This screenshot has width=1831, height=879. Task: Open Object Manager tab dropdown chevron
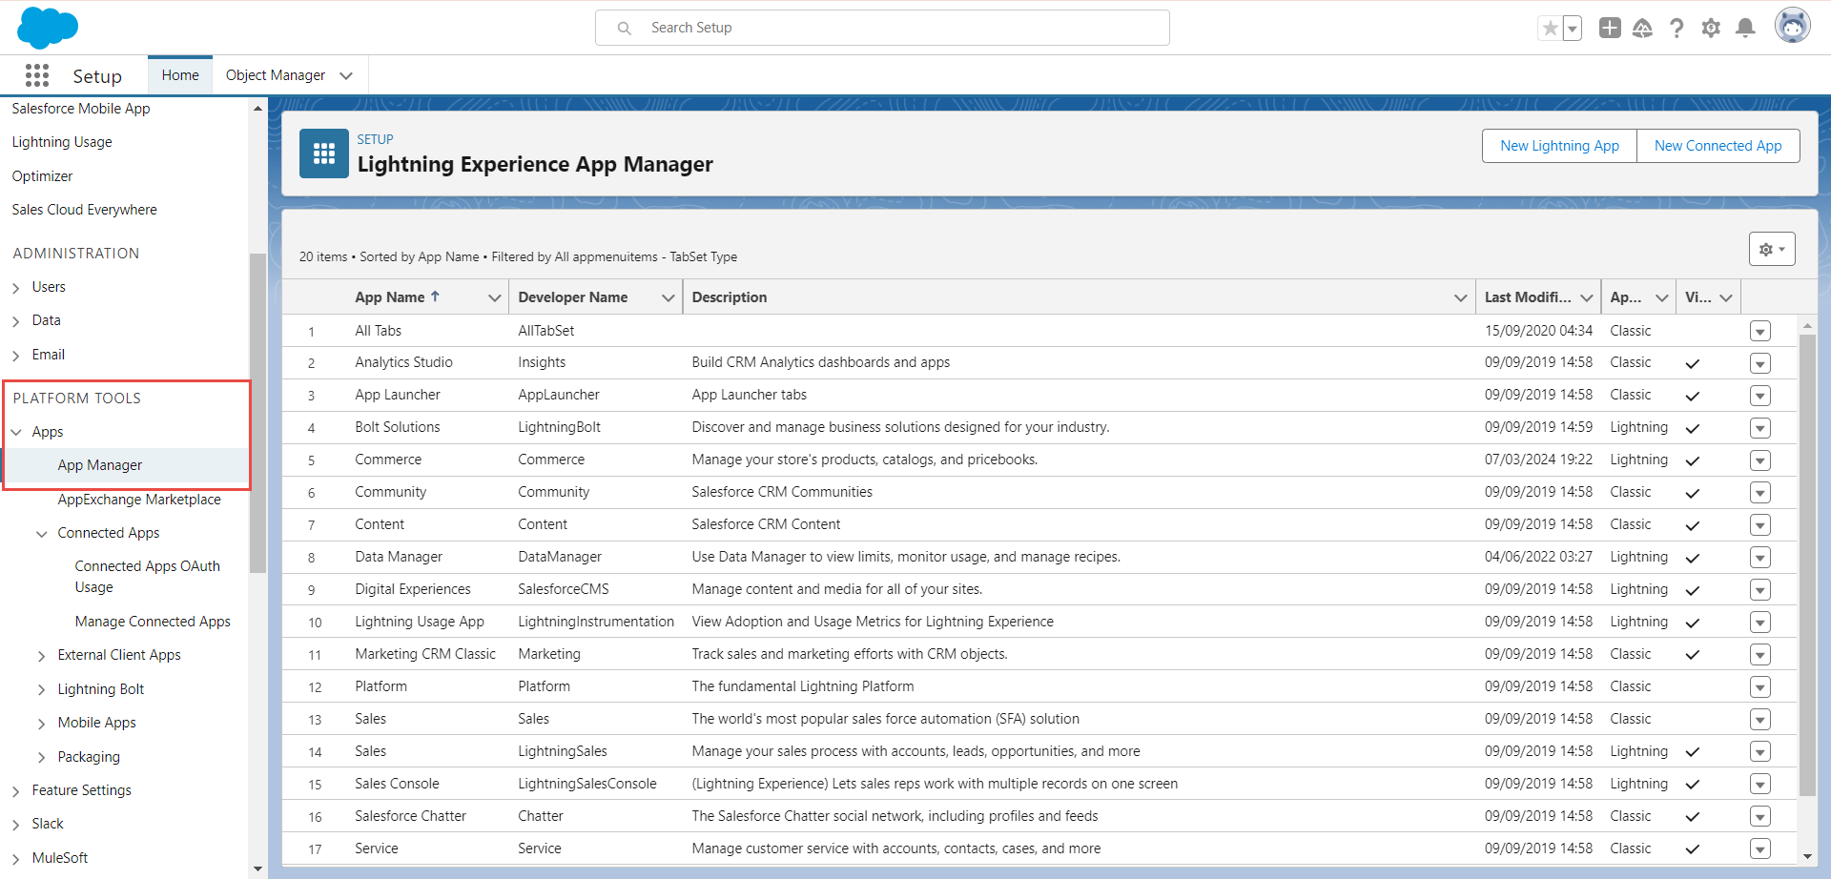346,76
